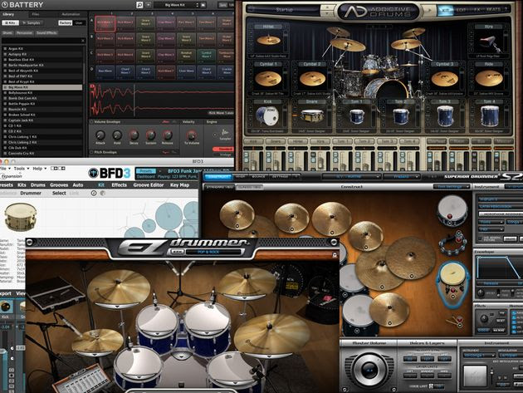Click Battery's save kit disk icon
Screen dimensions: 523x393
[203, 5]
